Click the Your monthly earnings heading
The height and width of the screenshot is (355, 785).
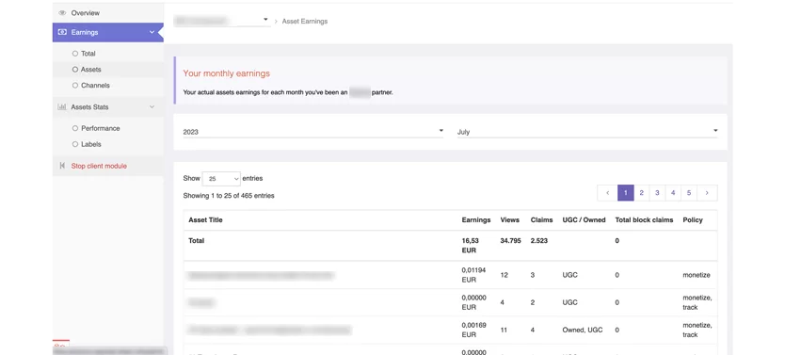(226, 73)
